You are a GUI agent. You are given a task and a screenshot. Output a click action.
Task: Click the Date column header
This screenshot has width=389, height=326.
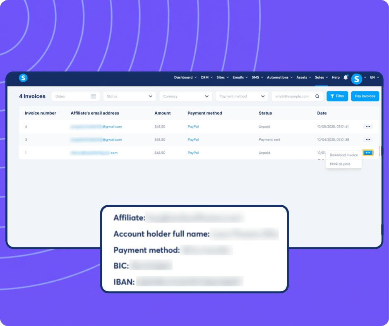322,113
